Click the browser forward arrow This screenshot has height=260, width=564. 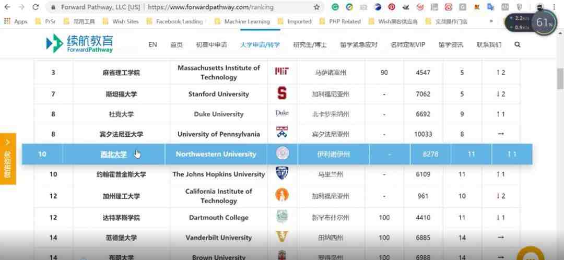pos(21,7)
